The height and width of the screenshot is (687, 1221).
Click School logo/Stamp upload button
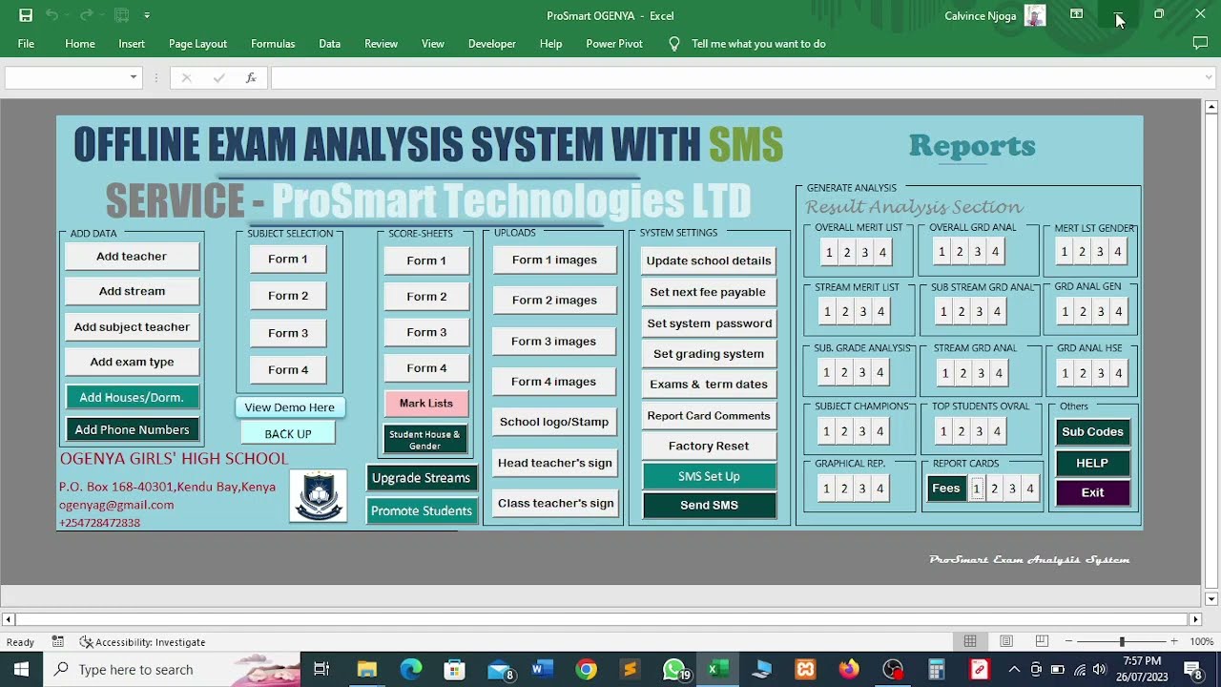coord(554,422)
